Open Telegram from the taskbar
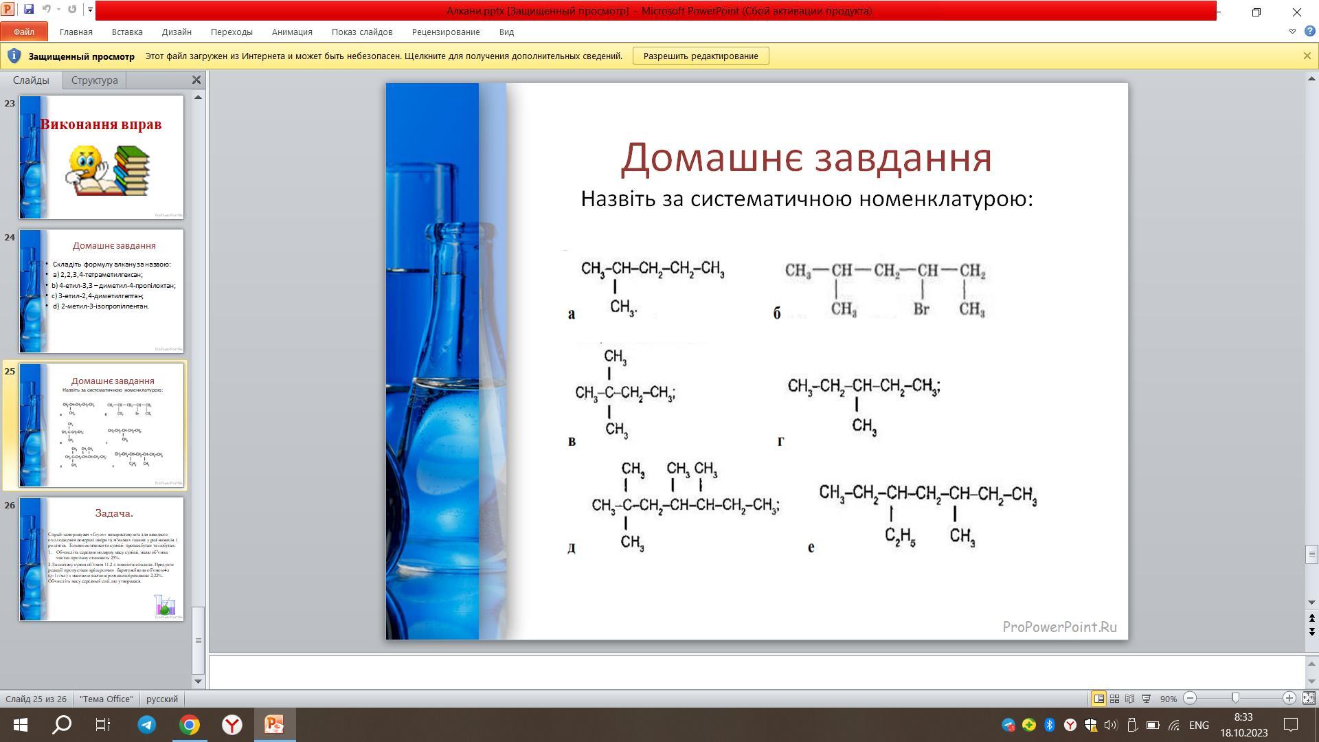Screen dimensions: 1319x742 [x=146, y=725]
